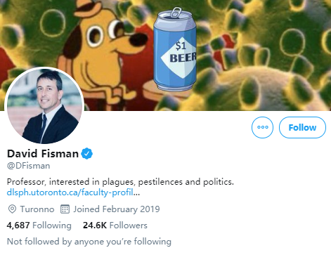
Task: Open the dlsph.utoronto.ca faculty profile link
Action: (x=73, y=192)
